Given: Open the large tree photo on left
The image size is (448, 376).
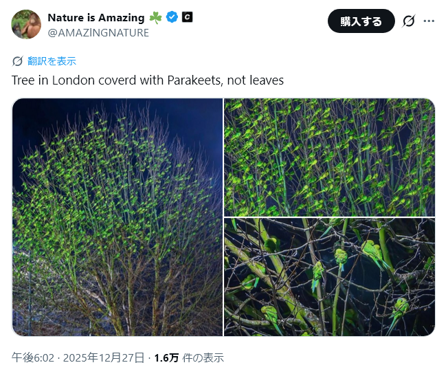Looking at the screenshot, I should (117, 217).
